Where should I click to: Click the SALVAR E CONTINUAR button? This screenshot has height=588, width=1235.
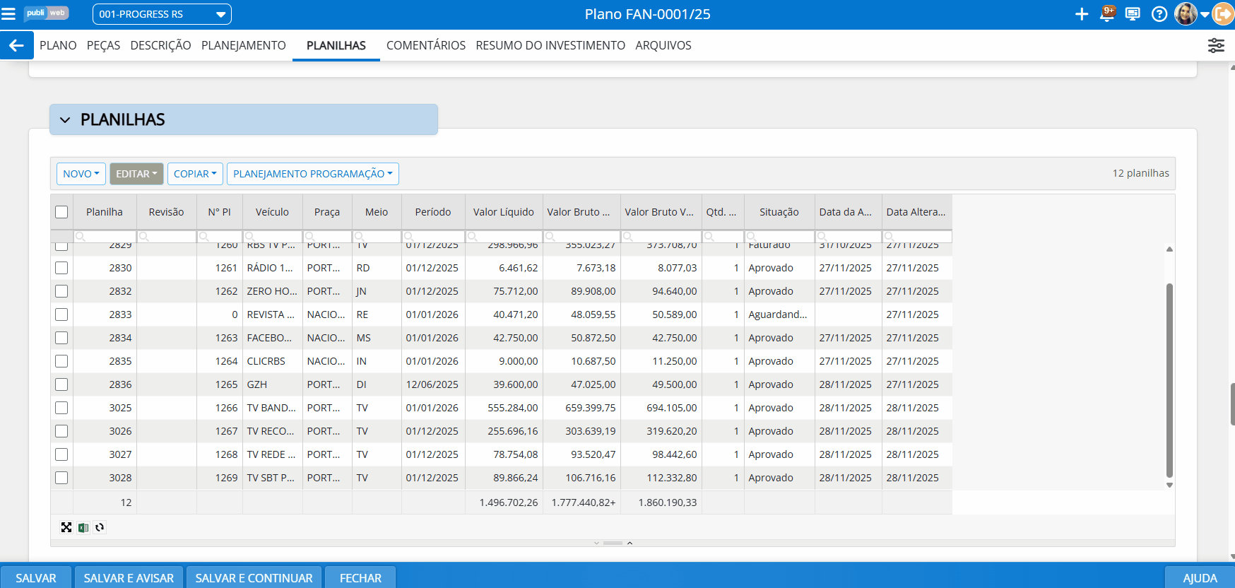click(254, 577)
